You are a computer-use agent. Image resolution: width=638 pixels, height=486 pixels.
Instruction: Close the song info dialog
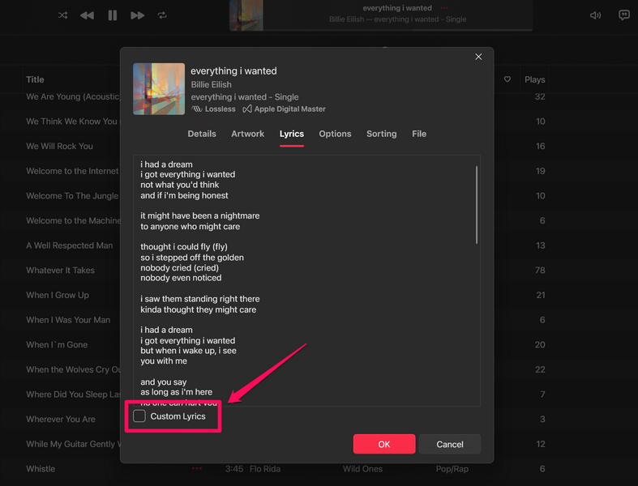478,57
